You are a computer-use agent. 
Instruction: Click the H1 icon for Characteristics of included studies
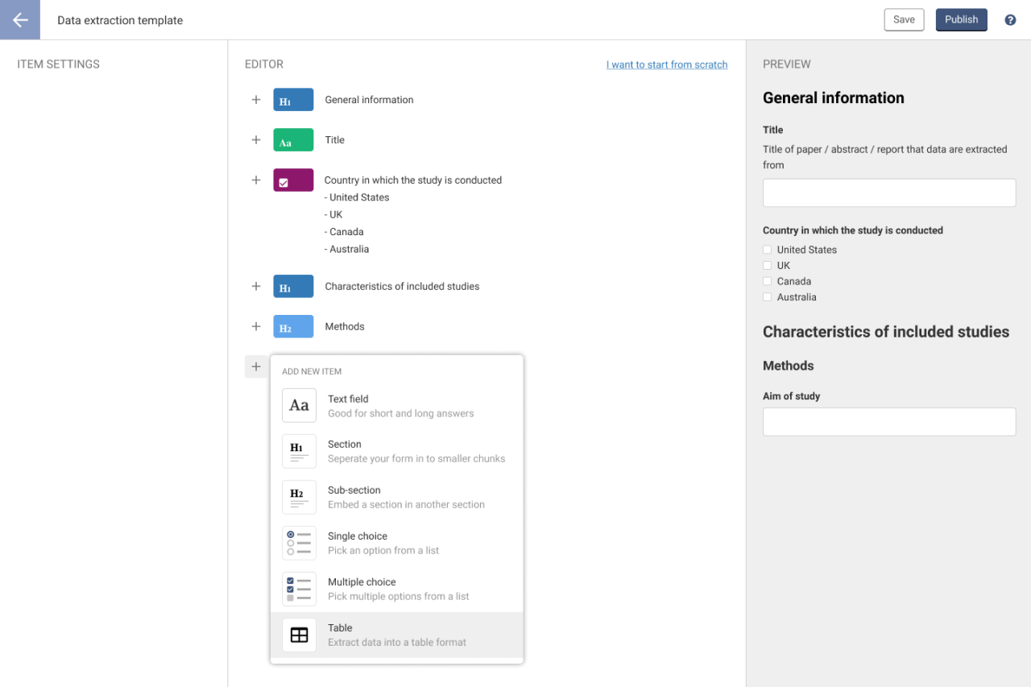click(293, 287)
